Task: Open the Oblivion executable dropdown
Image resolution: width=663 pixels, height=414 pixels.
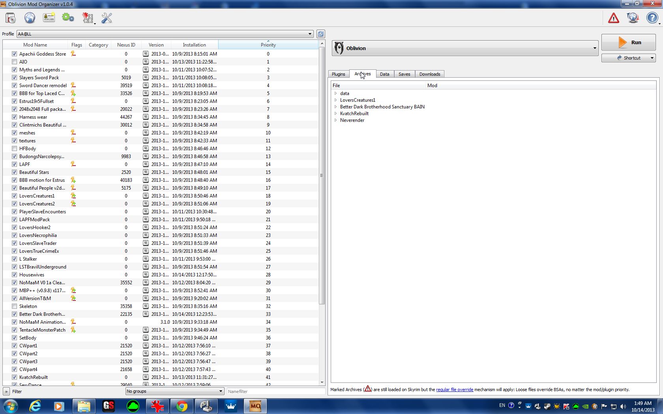Action: coord(465,48)
